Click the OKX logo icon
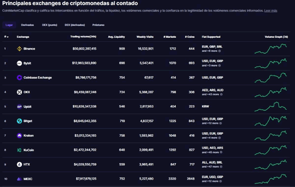 point(20,92)
